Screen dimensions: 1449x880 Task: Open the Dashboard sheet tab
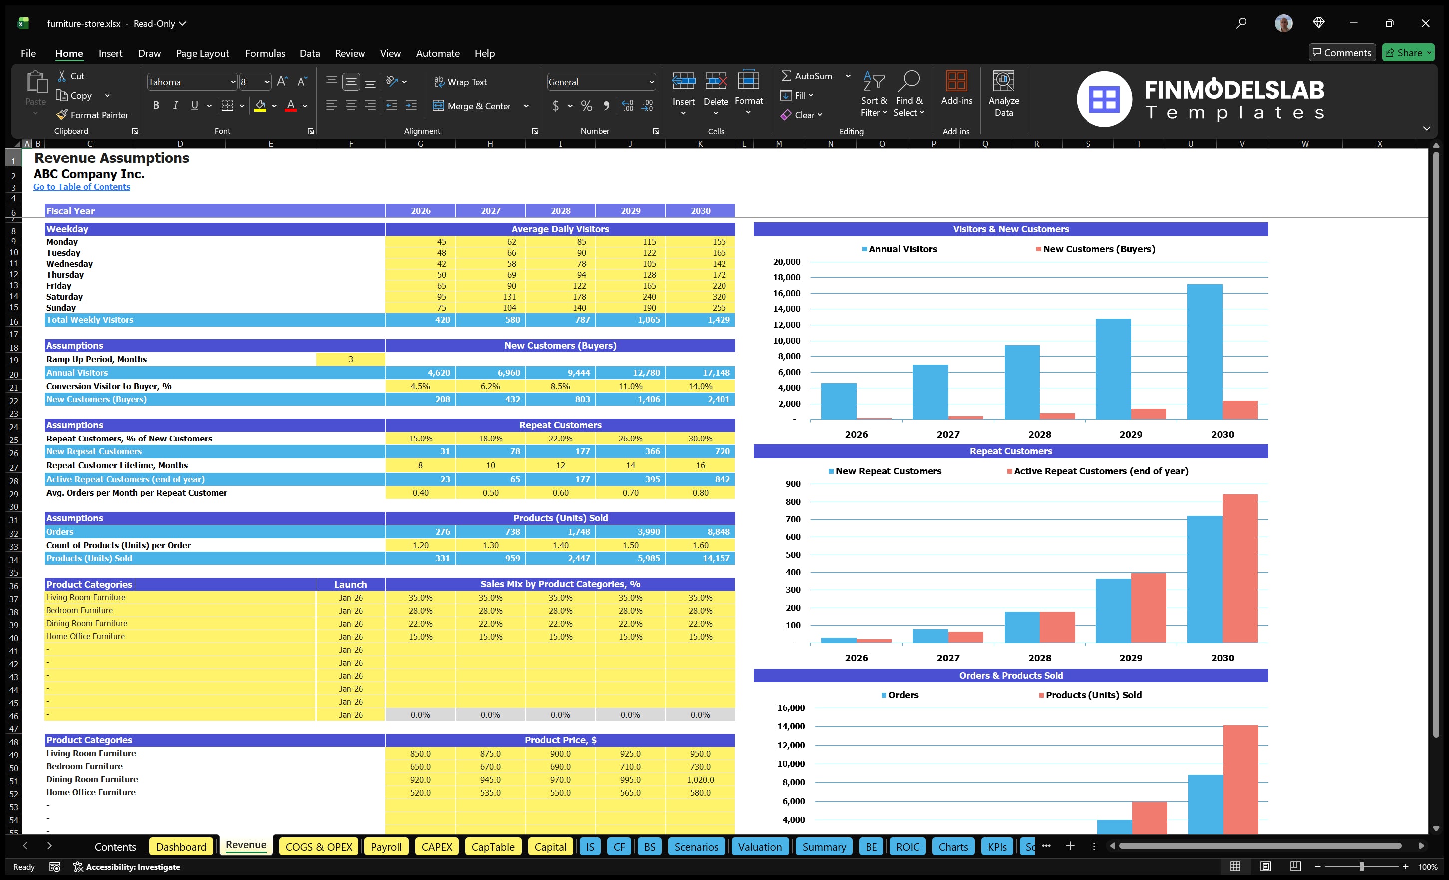click(x=181, y=847)
